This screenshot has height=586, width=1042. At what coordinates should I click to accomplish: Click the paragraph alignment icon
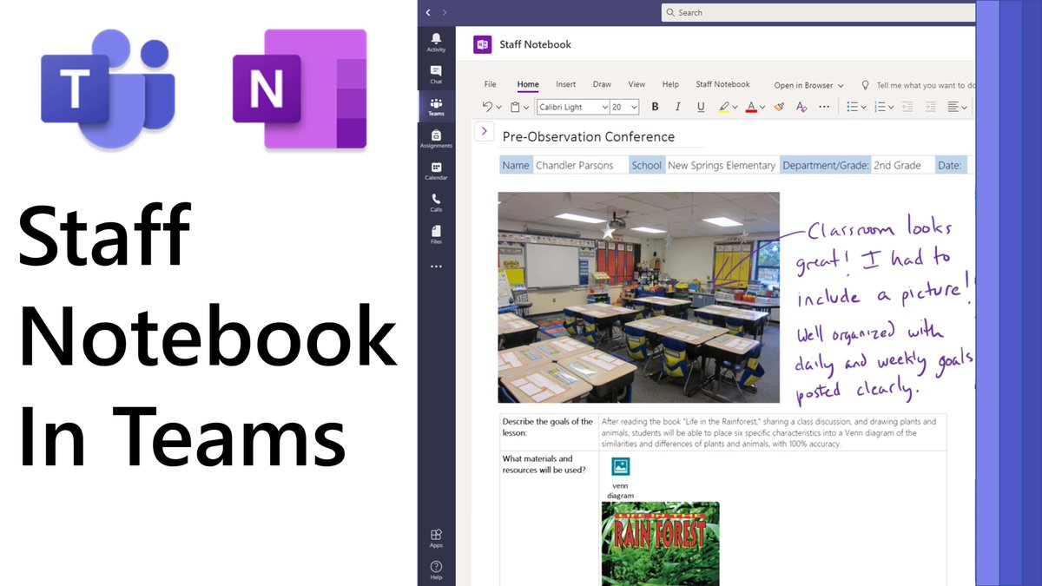coord(953,107)
